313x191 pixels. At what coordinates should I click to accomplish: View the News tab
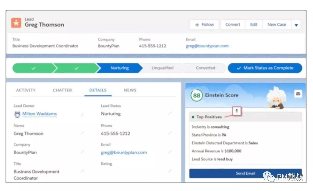[x=130, y=90]
